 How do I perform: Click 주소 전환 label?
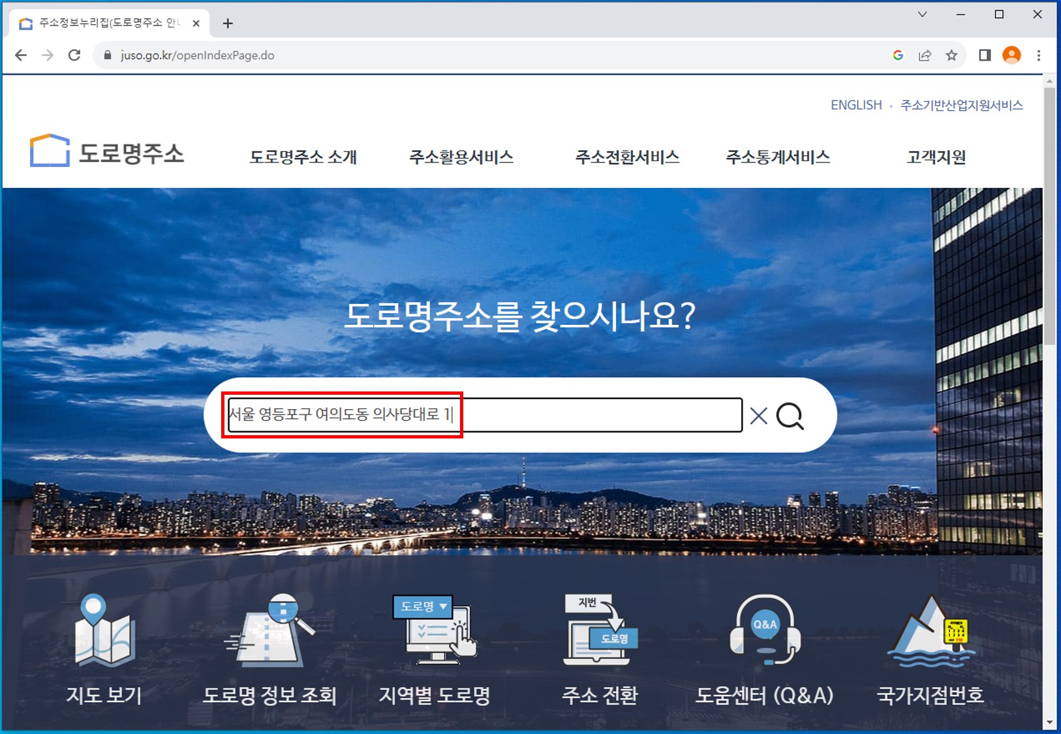click(x=600, y=695)
